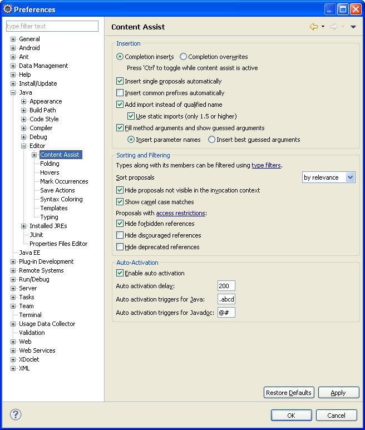Enable Hide discouraged references
Image resolution: width=365 pixels, height=430 pixels.
(120, 235)
